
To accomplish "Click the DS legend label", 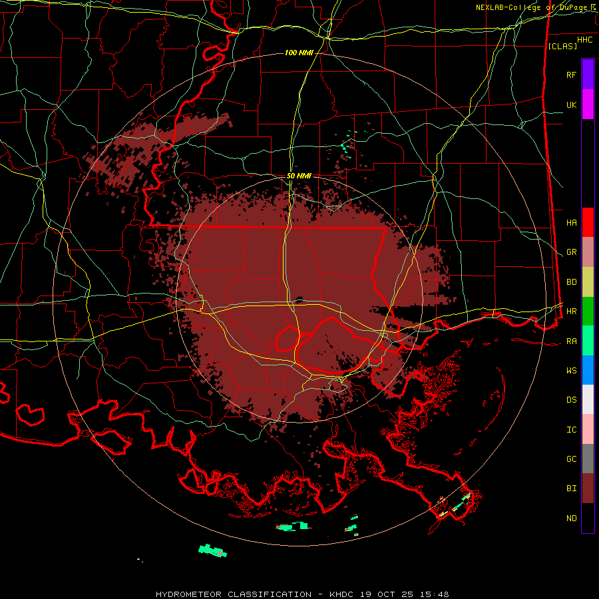I will [x=571, y=400].
